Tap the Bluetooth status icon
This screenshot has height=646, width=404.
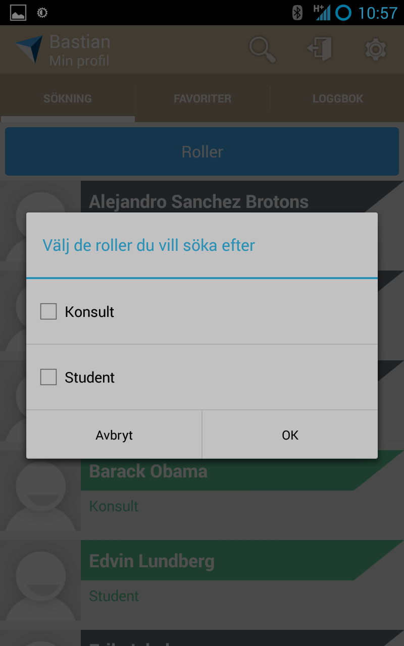coord(297,12)
